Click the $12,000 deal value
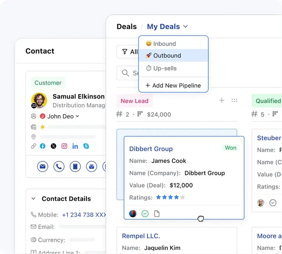This screenshot has width=282, height=254. (x=181, y=185)
